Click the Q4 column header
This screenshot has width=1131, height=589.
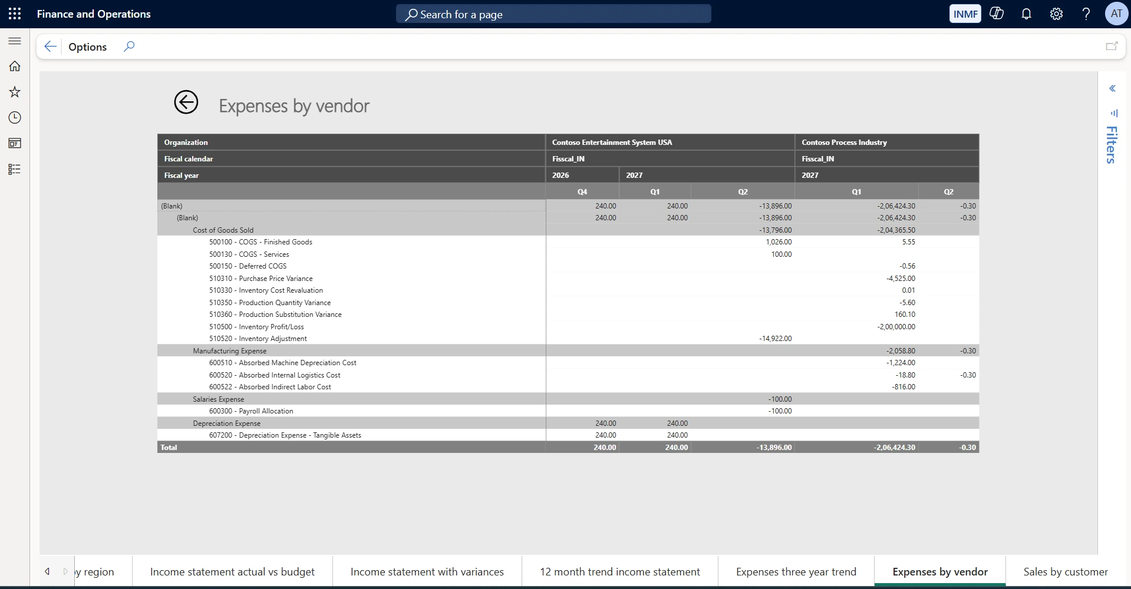point(582,191)
